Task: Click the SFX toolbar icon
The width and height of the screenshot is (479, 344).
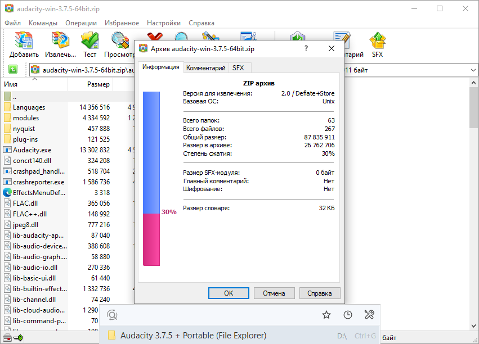Action: coord(377,40)
